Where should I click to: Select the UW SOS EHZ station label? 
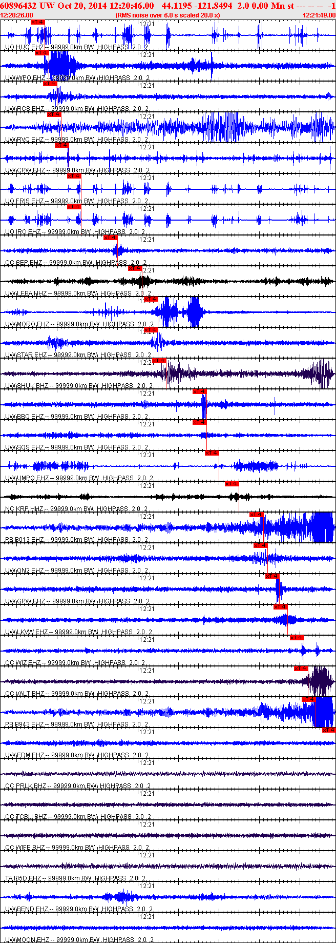pyautogui.click(x=25, y=447)
